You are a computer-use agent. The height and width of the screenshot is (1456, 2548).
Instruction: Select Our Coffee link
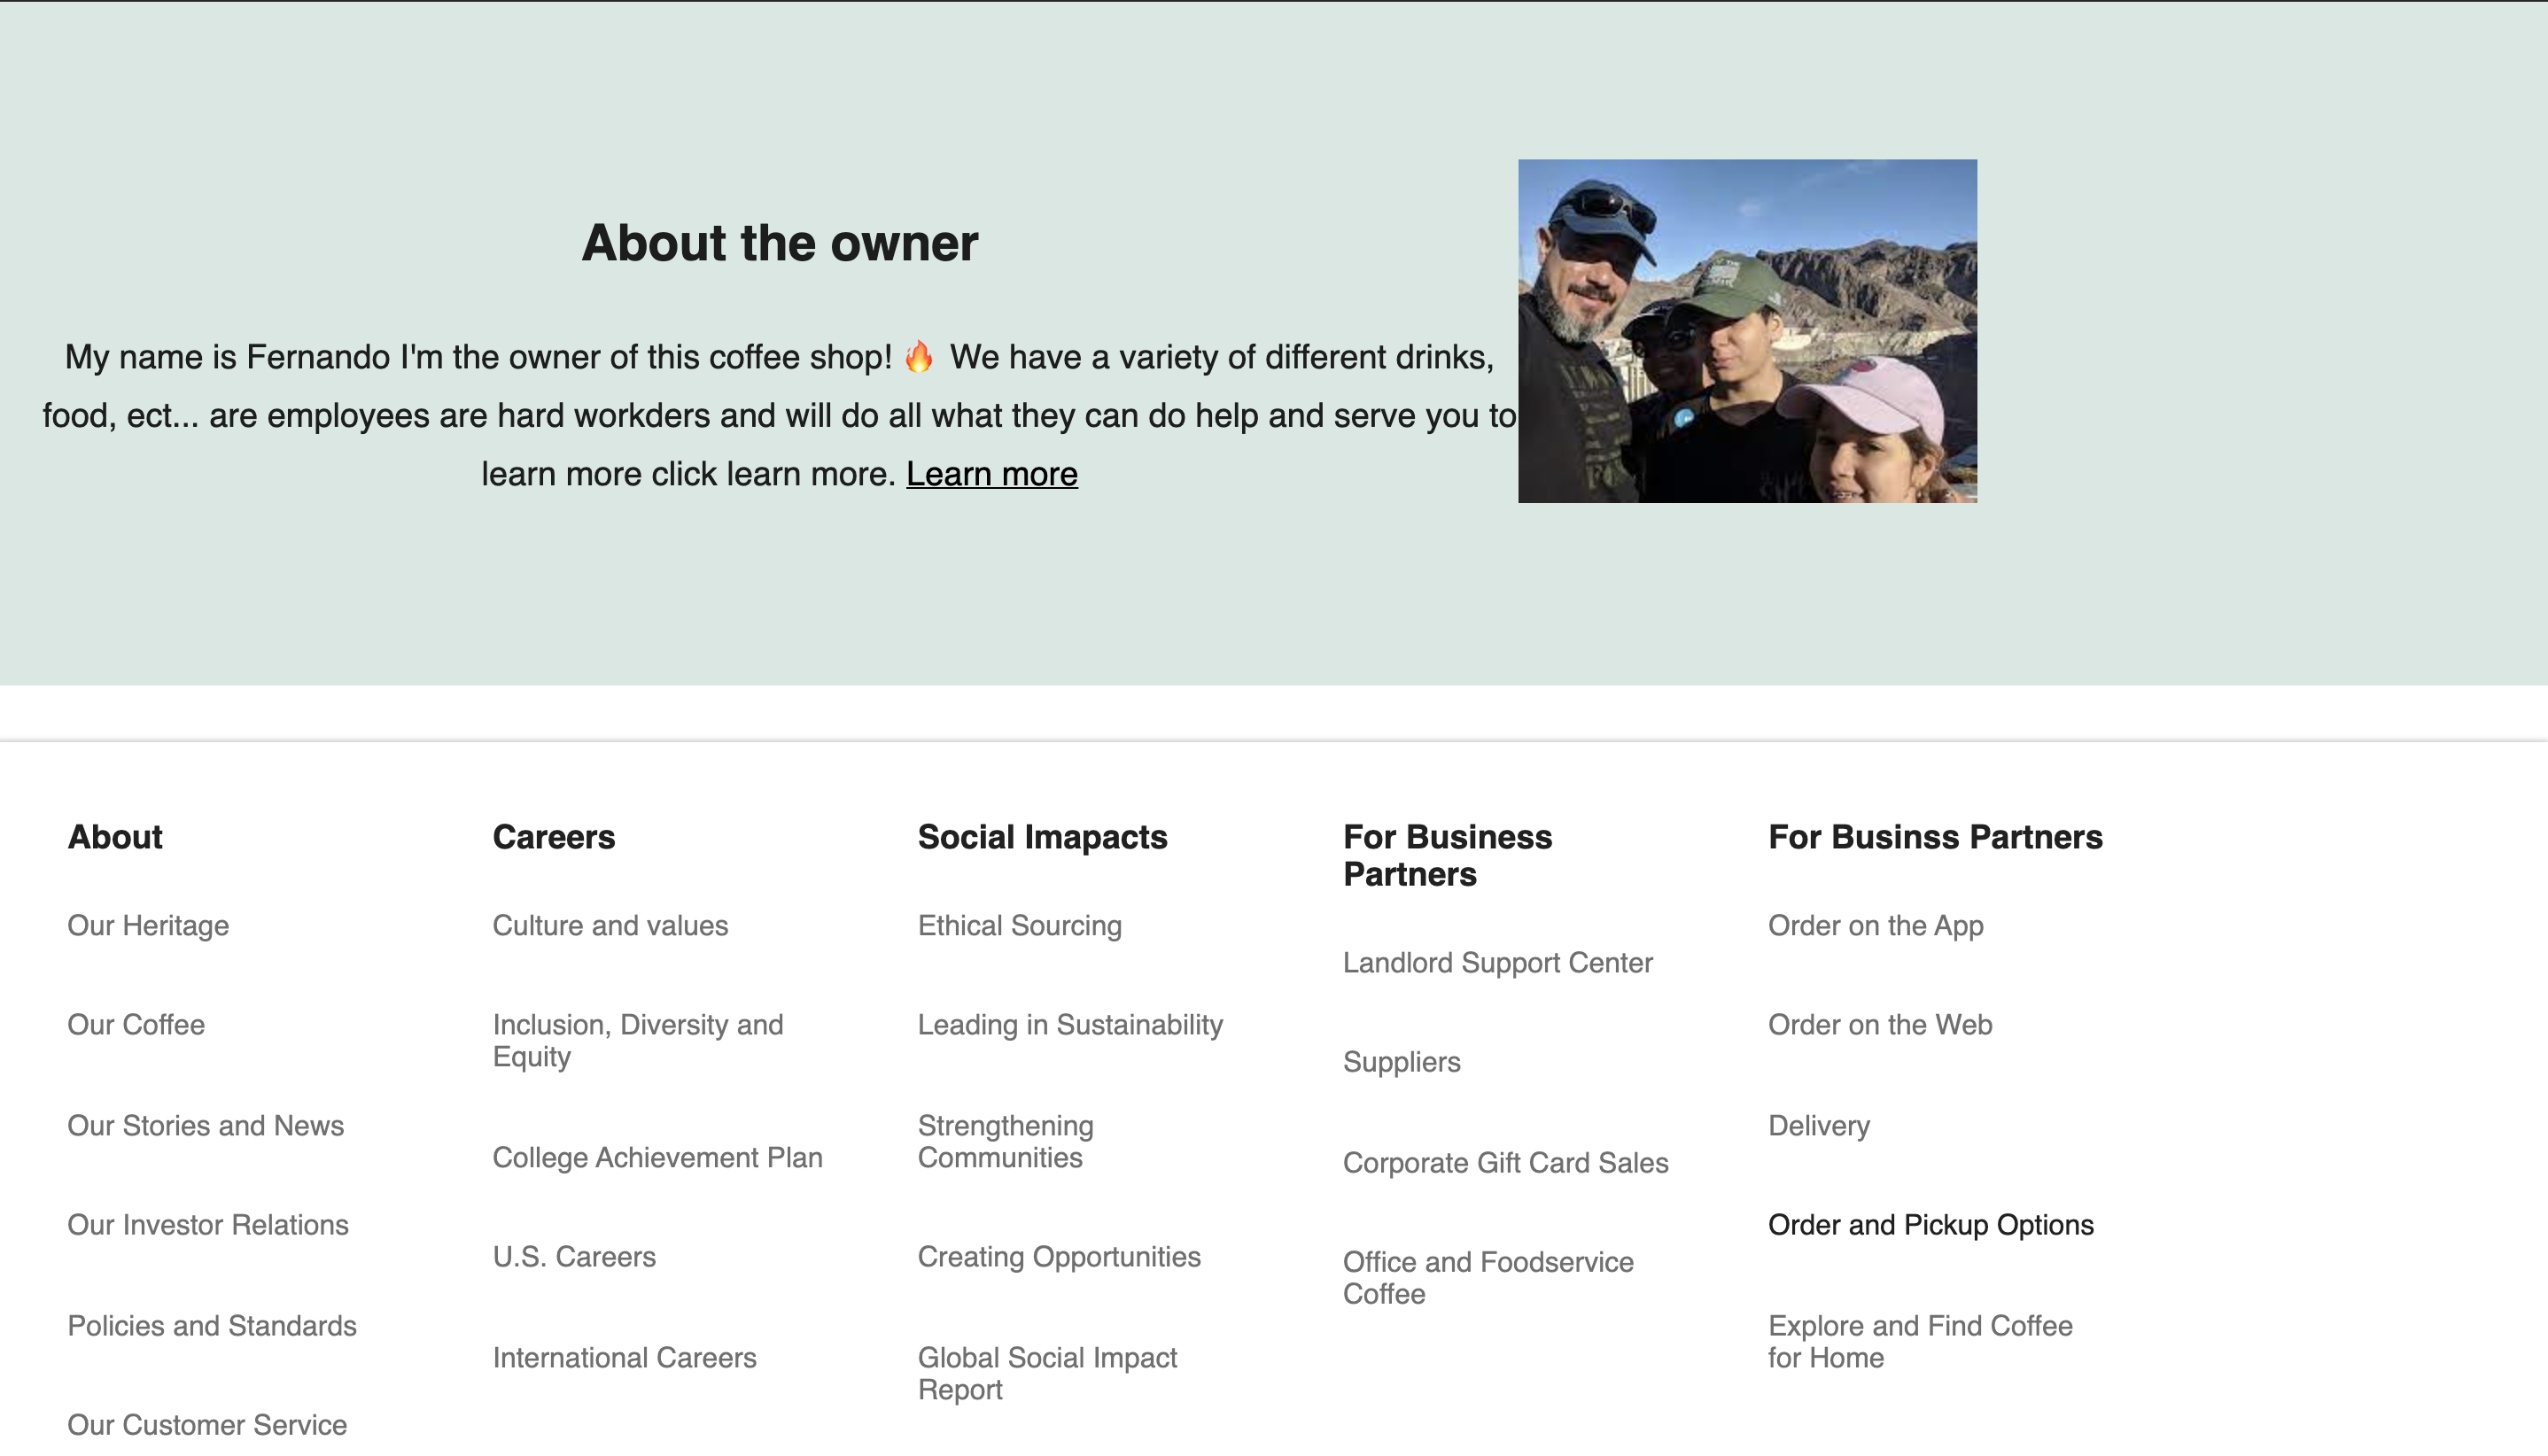[135, 1025]
